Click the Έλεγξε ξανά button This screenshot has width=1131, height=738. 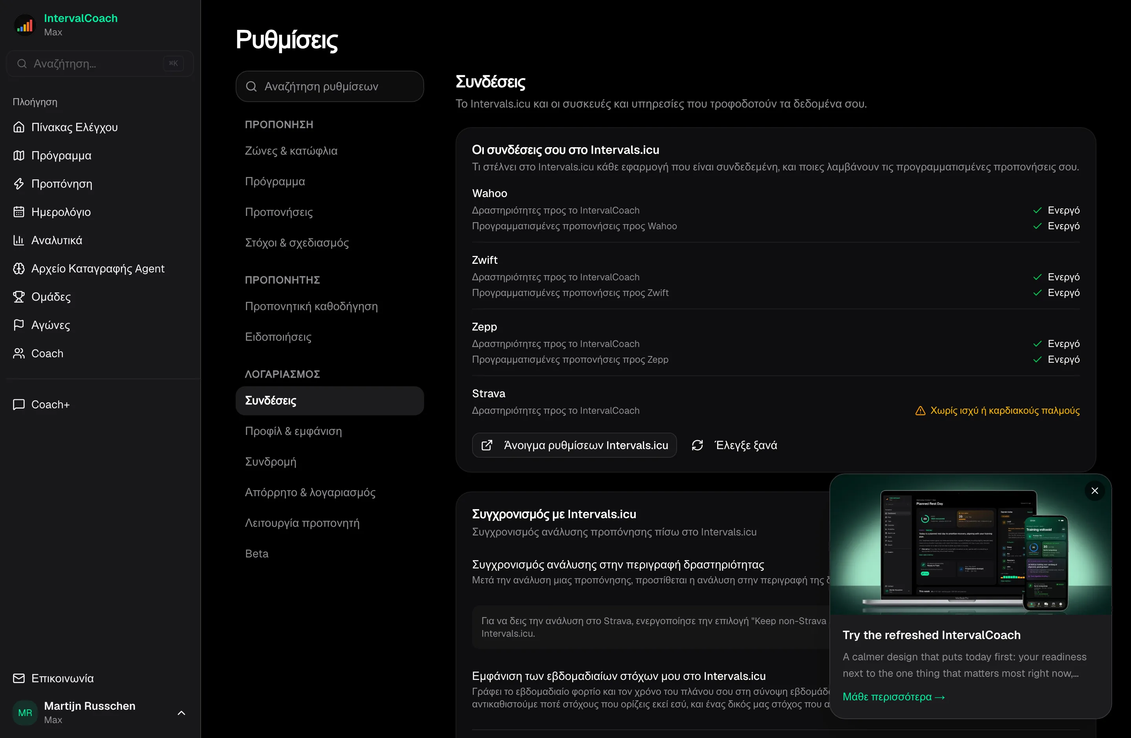tap(735, 445)
